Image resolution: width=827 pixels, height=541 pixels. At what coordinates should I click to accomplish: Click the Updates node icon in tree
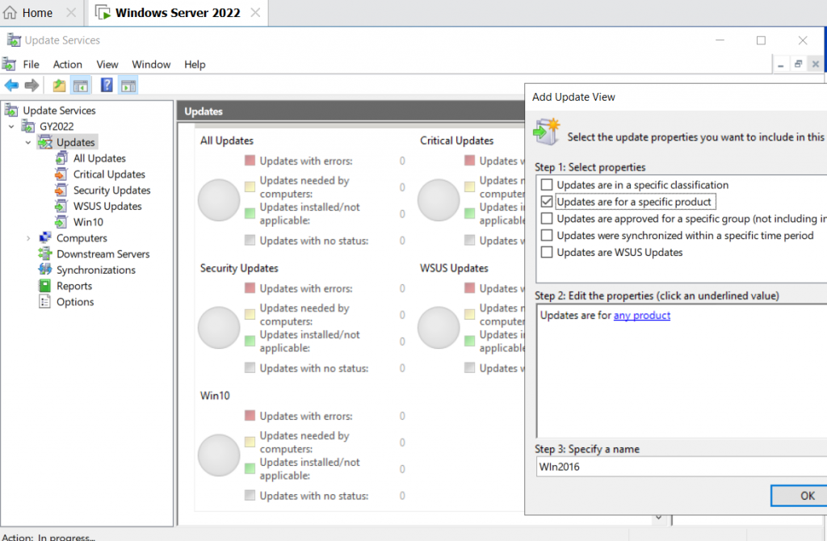click(x=45, y=142)
